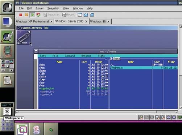Click the digital clock showing 00:35

pyautogui.click(x=7, y=105)
